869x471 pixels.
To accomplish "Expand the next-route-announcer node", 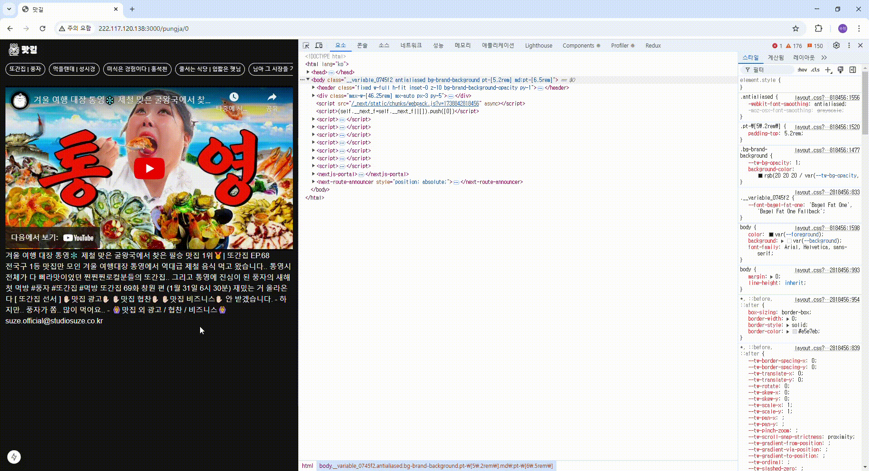I will tap(313, 182).
